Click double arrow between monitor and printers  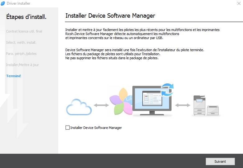(x=182, y=105)
